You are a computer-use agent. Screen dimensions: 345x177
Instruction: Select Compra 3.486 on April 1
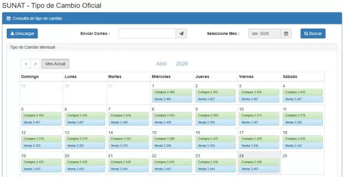click(x=172, y=92)
